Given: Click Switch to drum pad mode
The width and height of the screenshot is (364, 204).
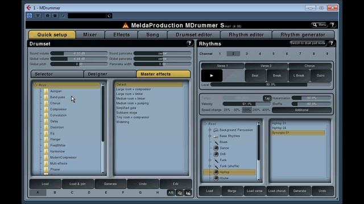Looking at the screenshot, I should (x=308, y=43).
